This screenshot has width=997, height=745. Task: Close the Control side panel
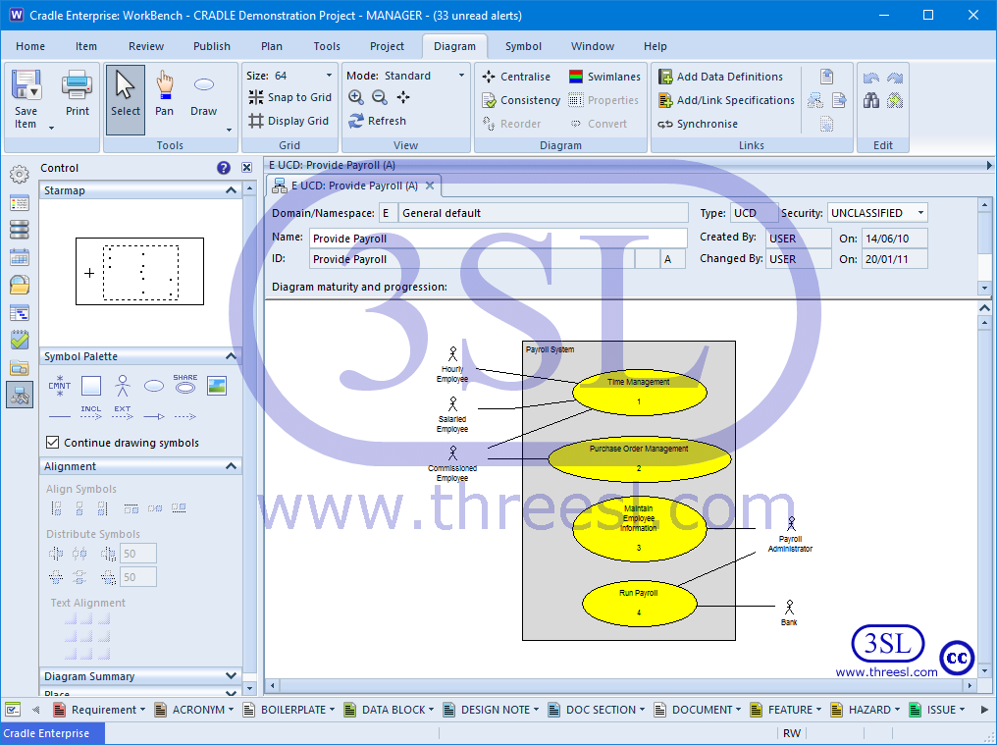coord(246,168)
